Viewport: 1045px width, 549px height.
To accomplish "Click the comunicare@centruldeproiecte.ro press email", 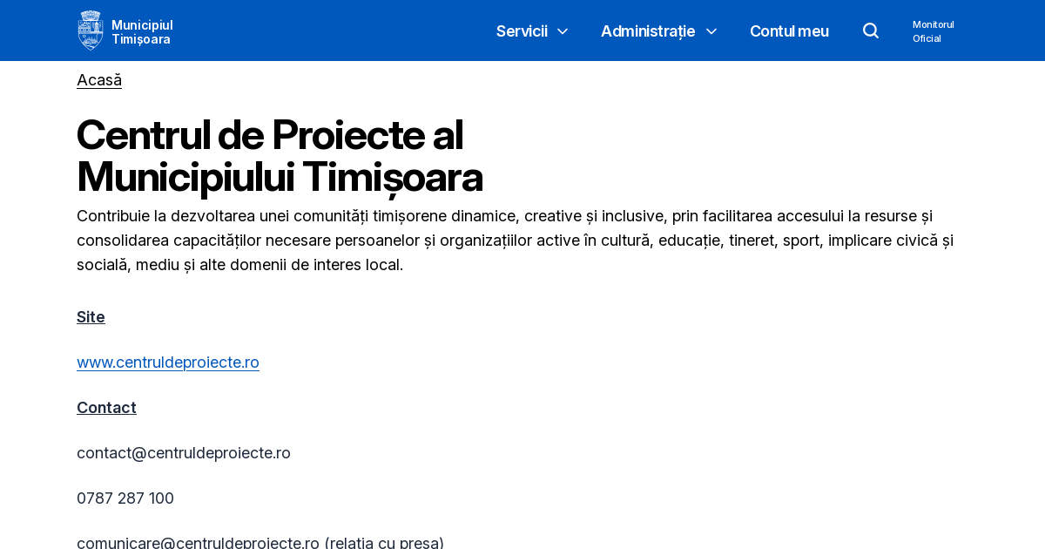I will [x=198, y=541].
